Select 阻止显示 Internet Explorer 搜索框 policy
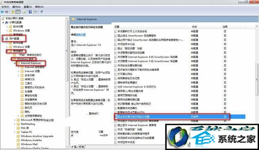259x150 pixels. click(x=137, y=125)
